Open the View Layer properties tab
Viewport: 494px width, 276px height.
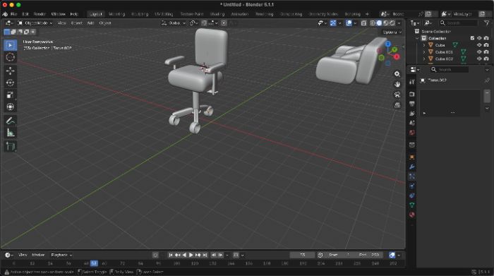[x=411, y=114]
